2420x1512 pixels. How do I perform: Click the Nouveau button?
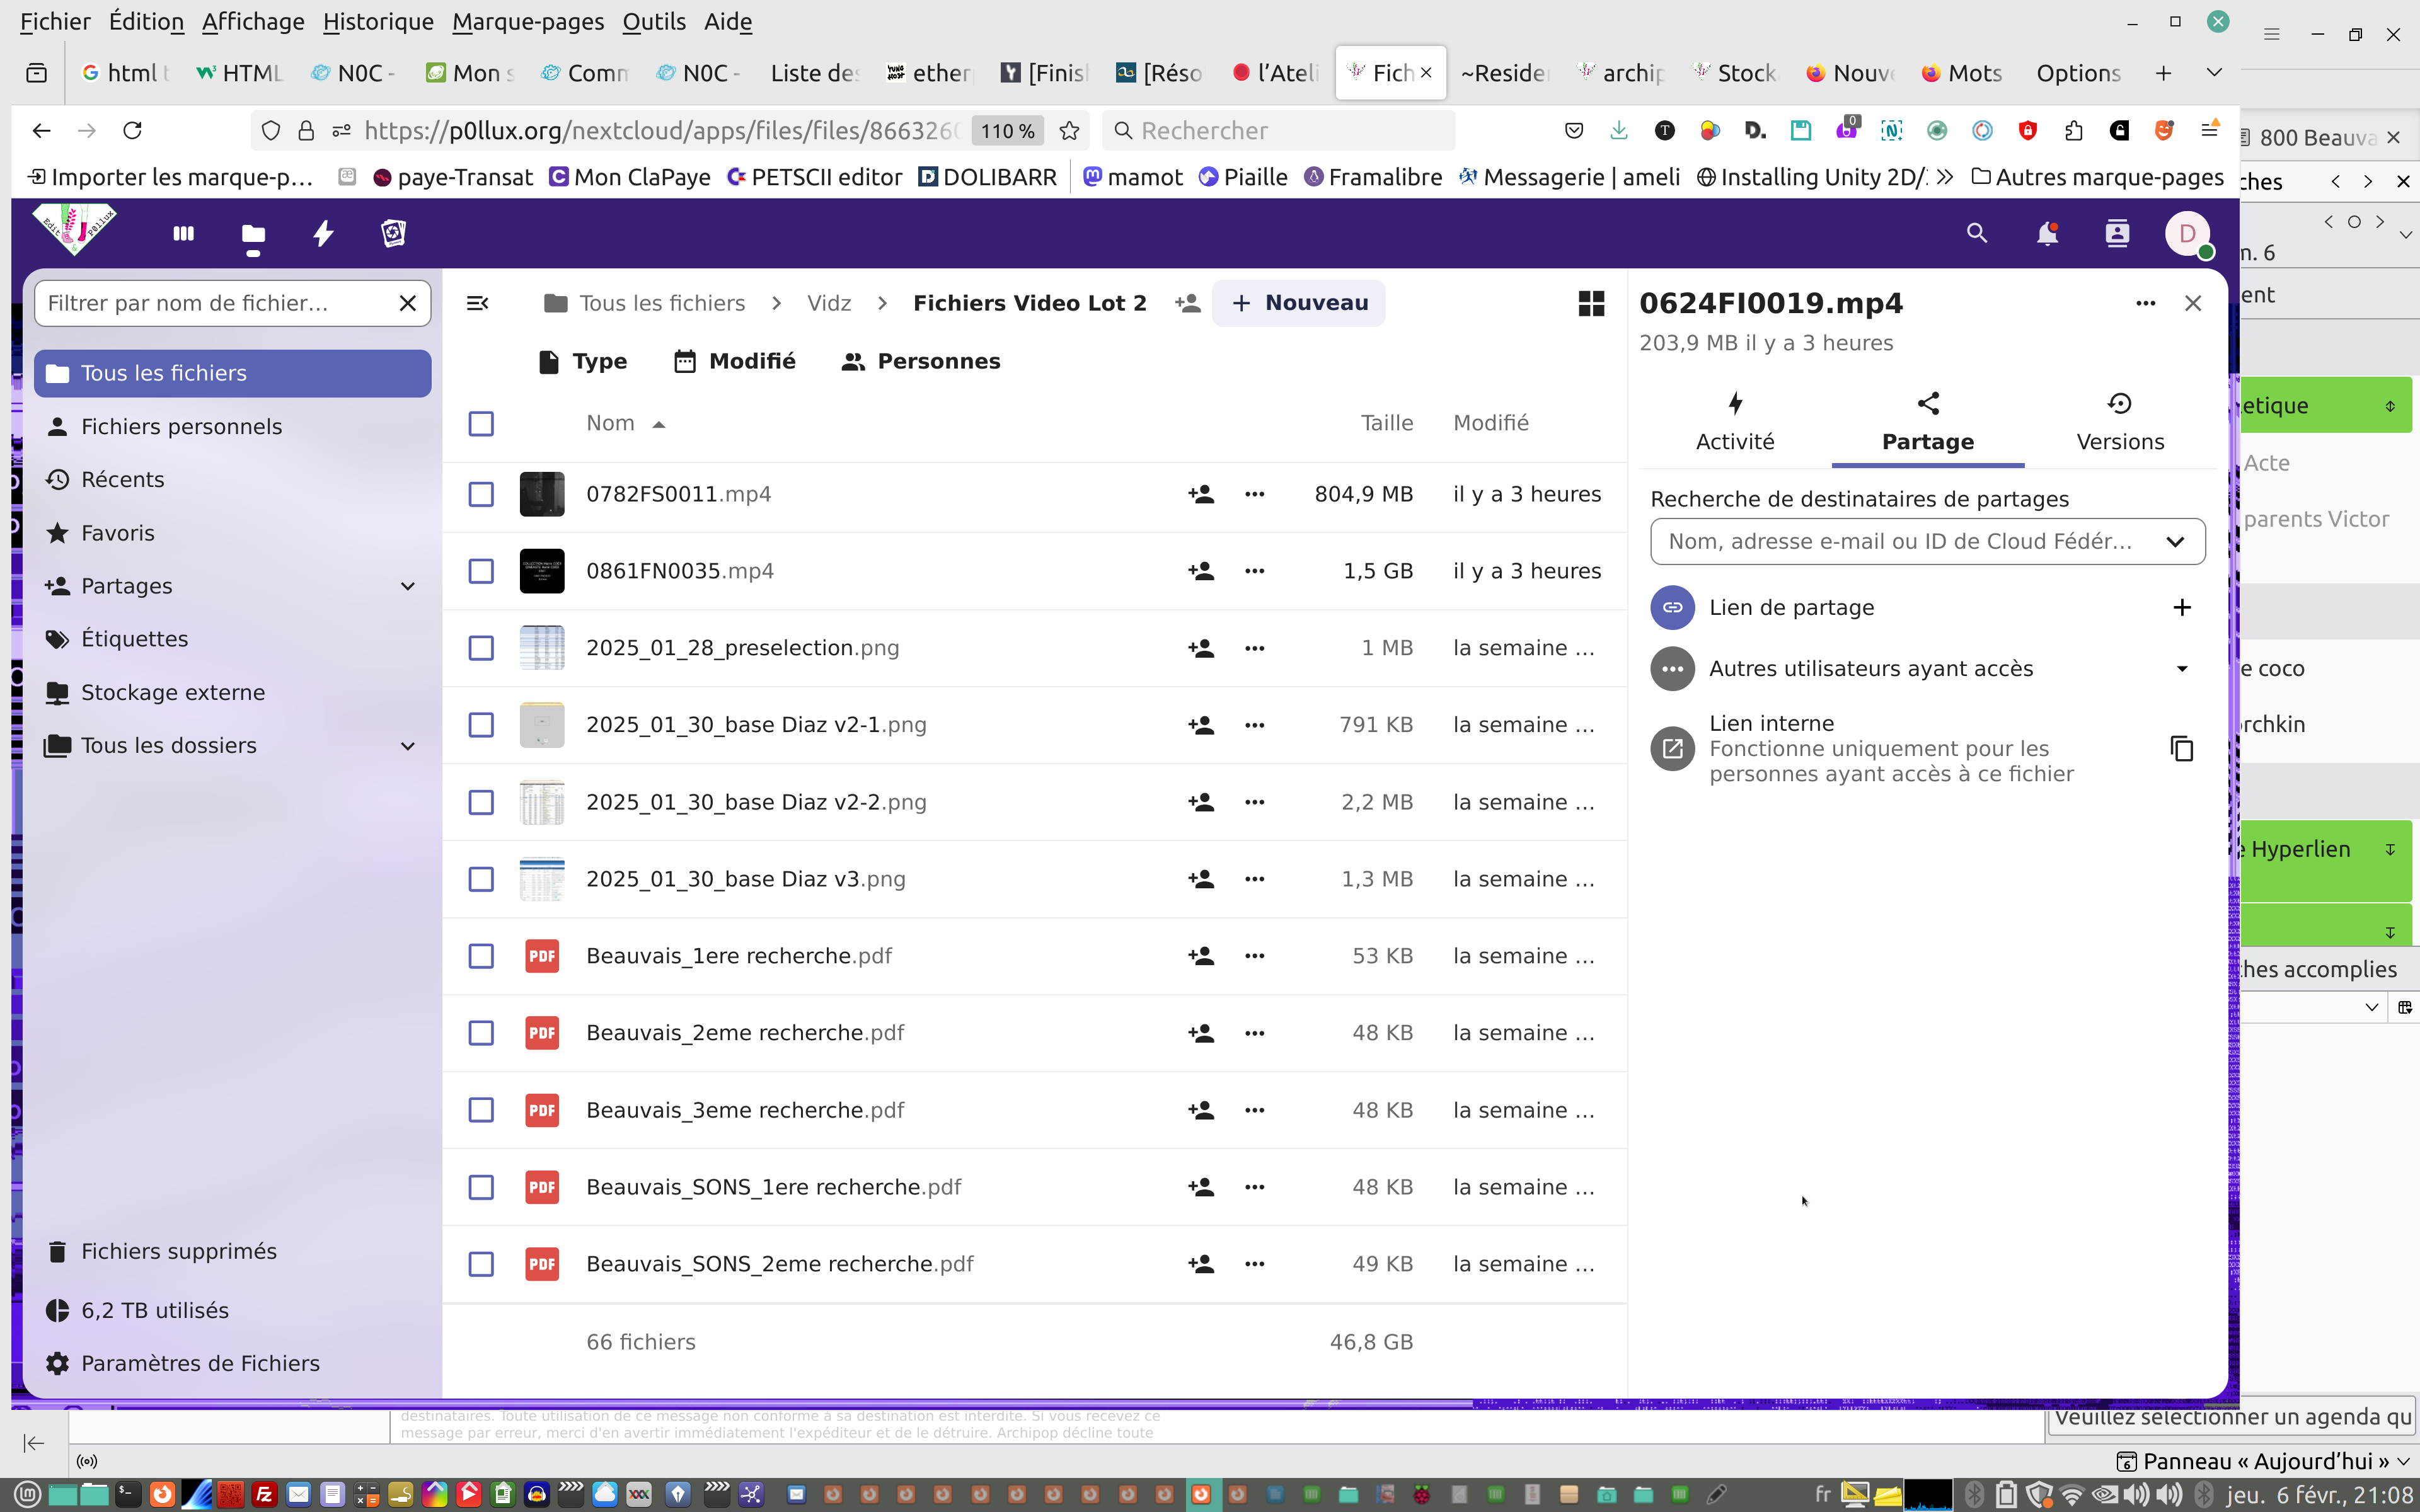1298,303
